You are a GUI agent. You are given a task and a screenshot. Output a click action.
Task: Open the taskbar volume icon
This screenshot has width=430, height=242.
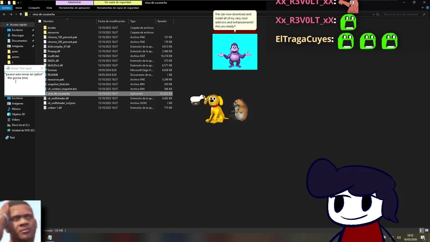pos(399,238)
